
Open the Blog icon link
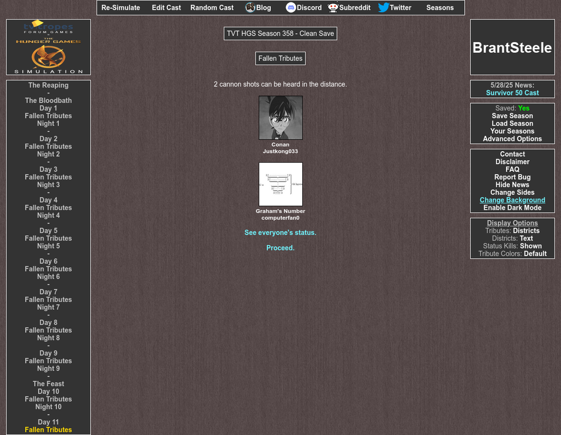(250, 7)
